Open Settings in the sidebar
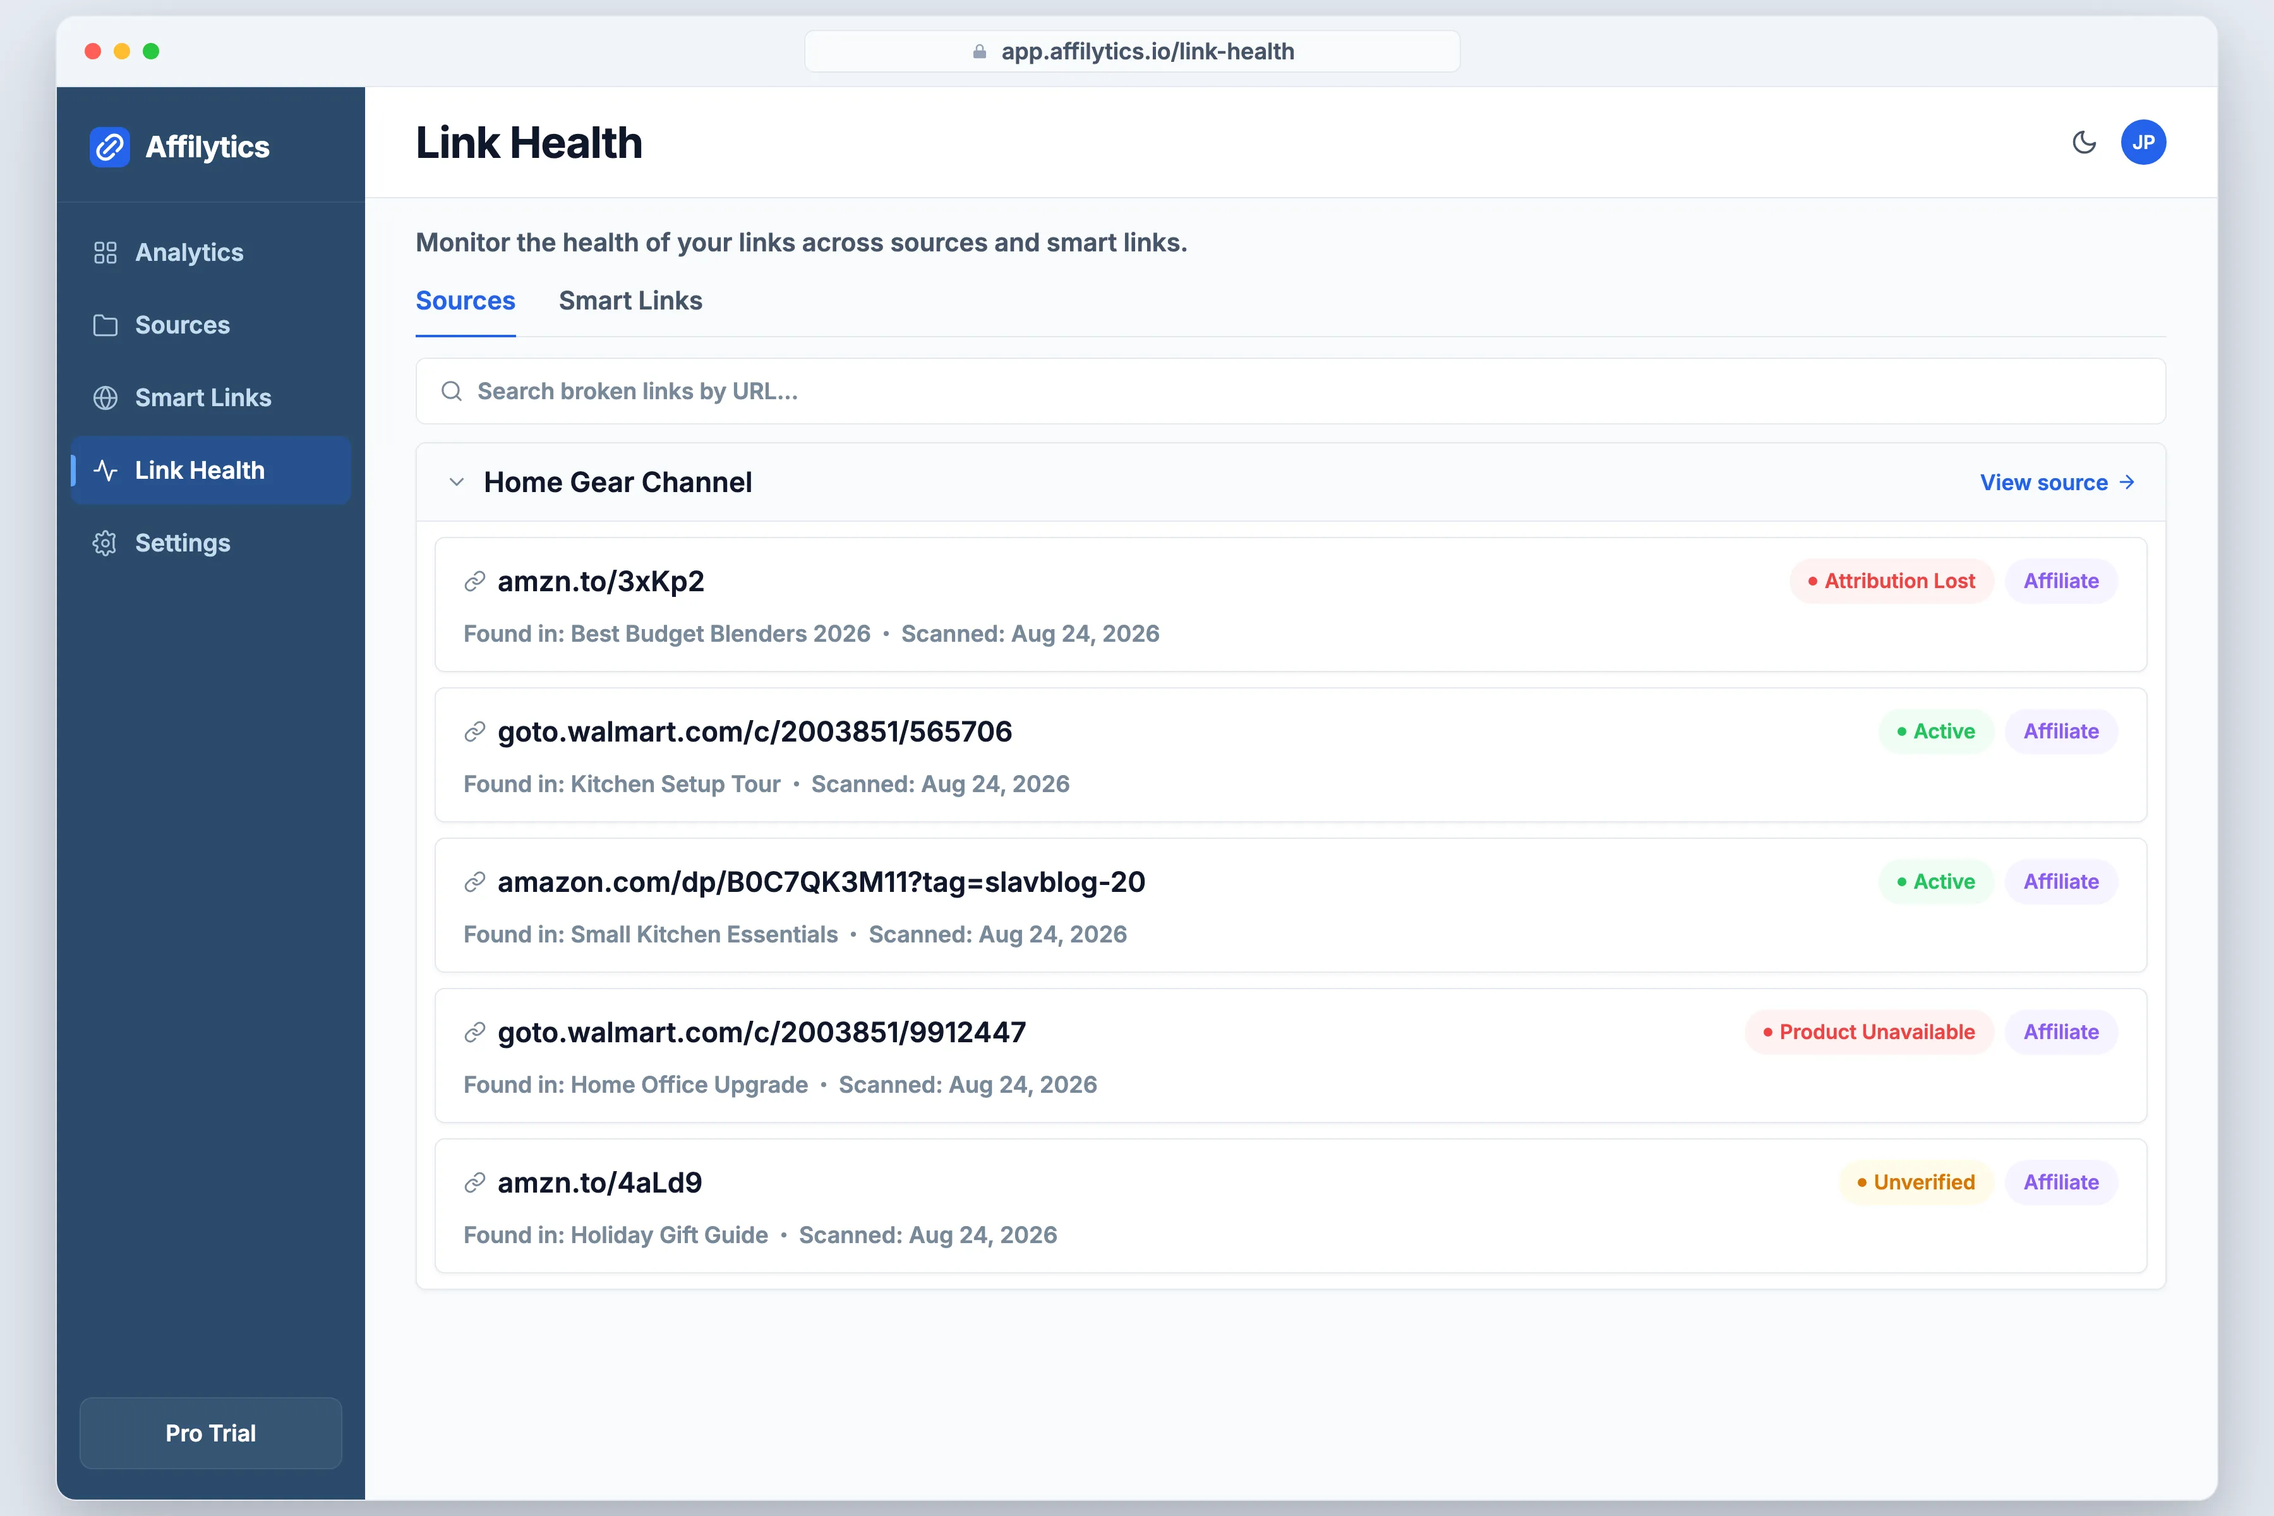Image resolution: width=2274 pixels, height=1516 pixels. pyautogui.click(x=211, y=543)
